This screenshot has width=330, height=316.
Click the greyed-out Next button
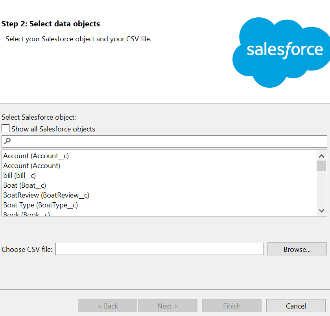click(x=168, y=306)
